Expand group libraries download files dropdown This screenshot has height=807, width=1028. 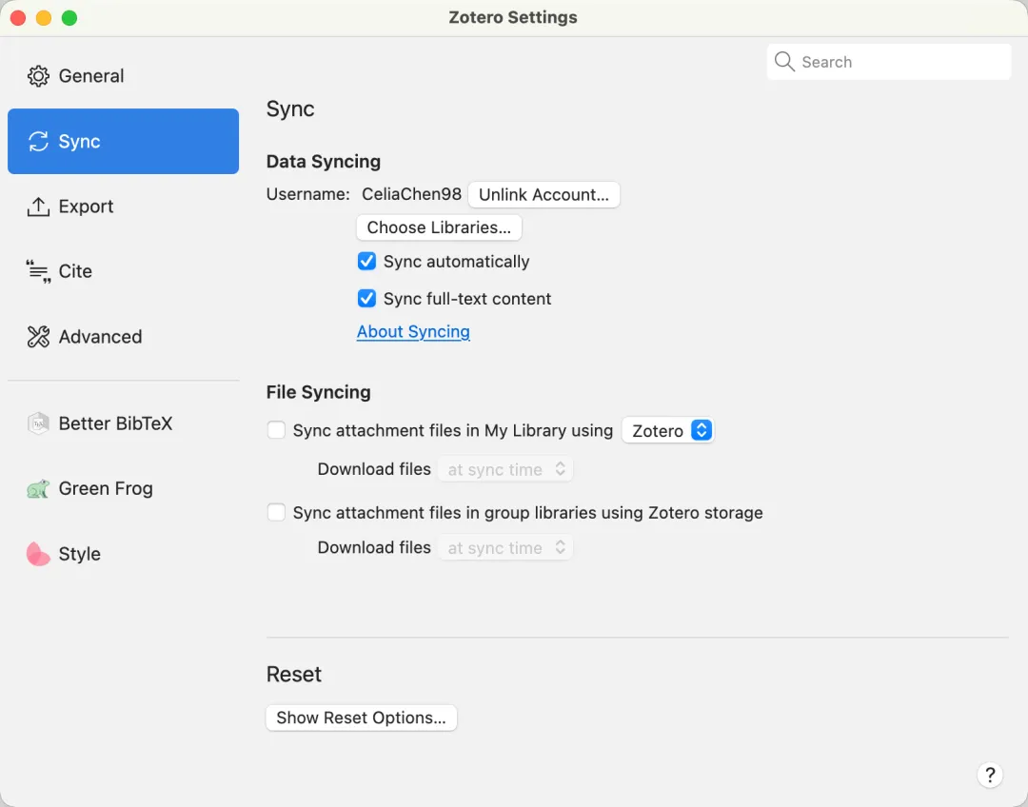point(505,548)
